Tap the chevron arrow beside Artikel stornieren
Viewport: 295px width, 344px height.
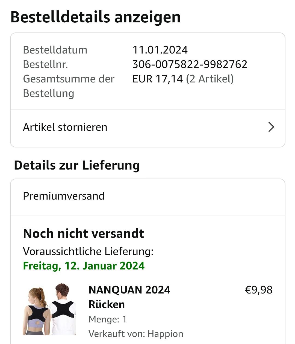tap(271, 127)
